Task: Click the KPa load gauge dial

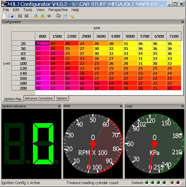Action: (154, 144)
